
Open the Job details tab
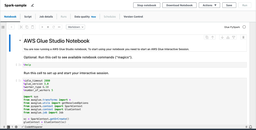click(x=46, y=17)
